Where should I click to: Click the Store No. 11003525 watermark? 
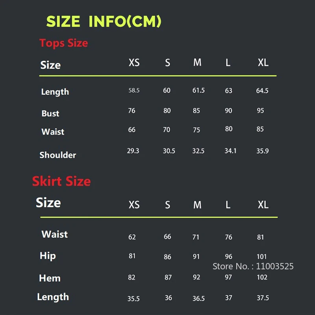click(x=253, y=266)
